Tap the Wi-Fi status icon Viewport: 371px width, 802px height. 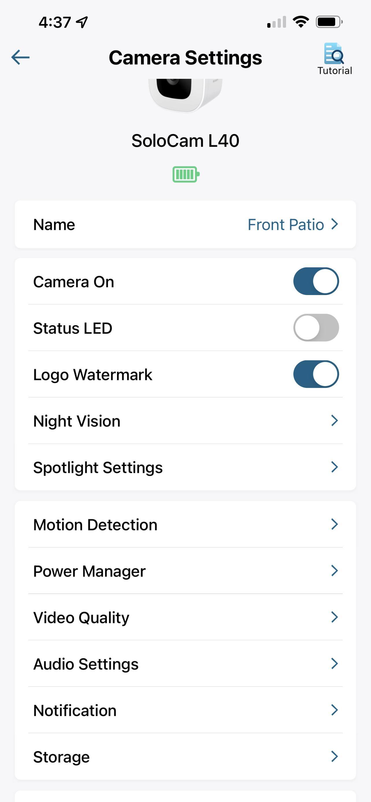pos(300,22)
